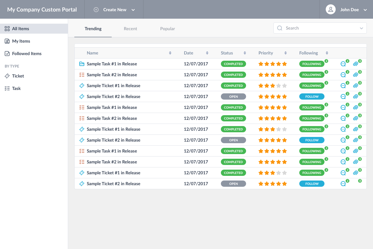
Task: Open Followed Items in the sidebar
Action: [26, 54]
